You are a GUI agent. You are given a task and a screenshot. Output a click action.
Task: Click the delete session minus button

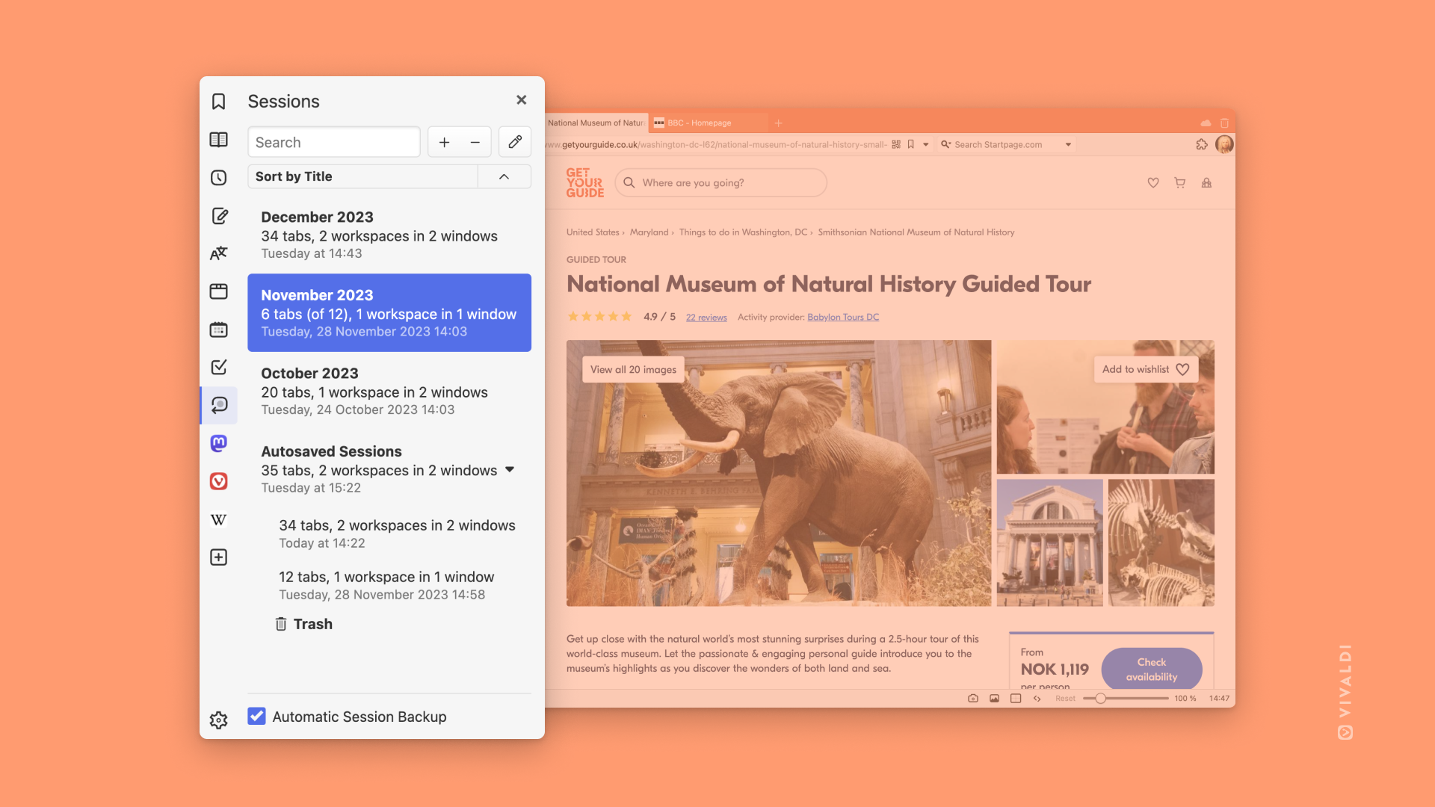(x=475, y=142)
